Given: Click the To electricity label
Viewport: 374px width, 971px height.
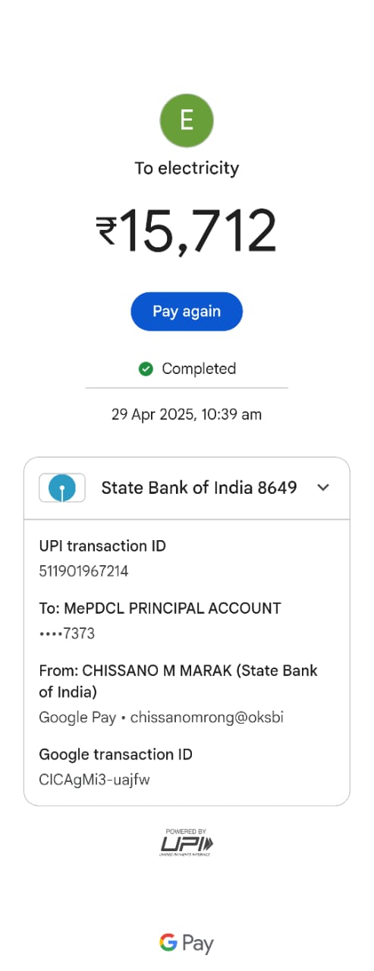Looking at the screenshot, I should tap(187, 168).
